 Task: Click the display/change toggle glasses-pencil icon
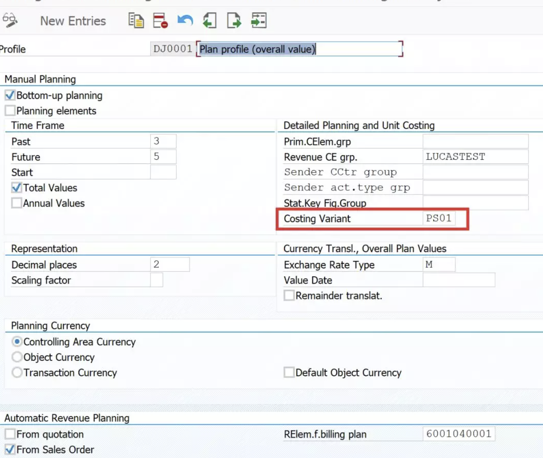[x=10, y=21]
